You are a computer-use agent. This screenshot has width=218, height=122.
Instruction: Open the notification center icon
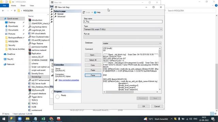point(213,119)
